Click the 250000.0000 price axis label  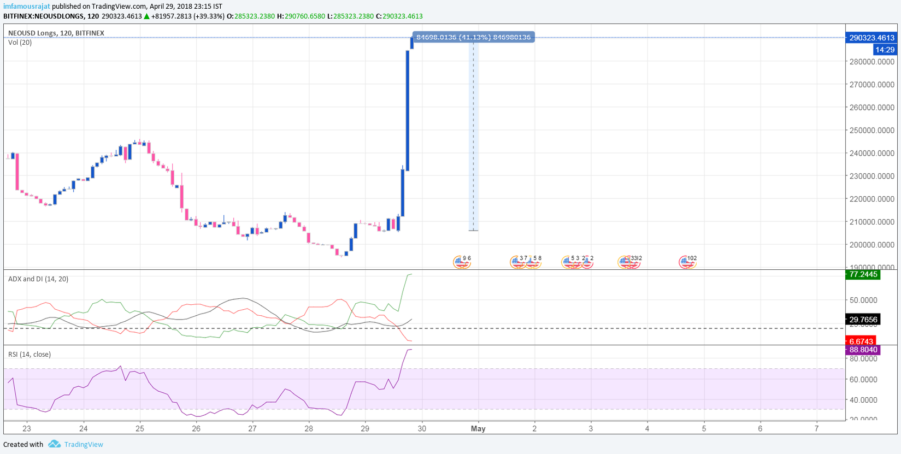(871, 131)
